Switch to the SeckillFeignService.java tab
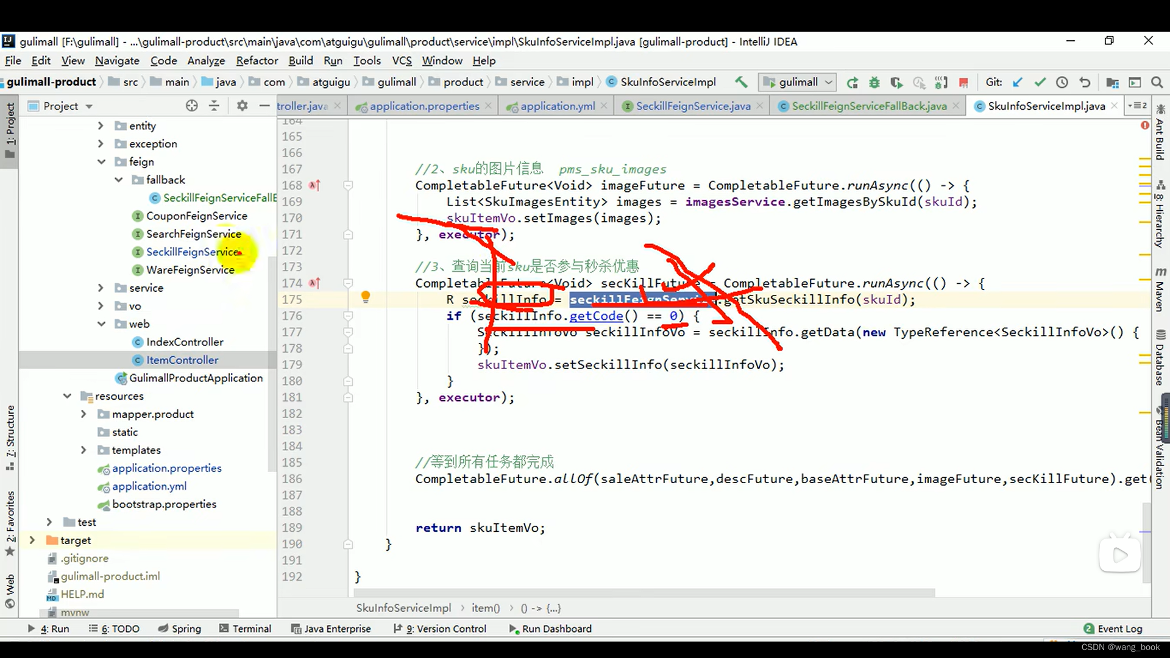1170x658 pixels. click(693, 106)
